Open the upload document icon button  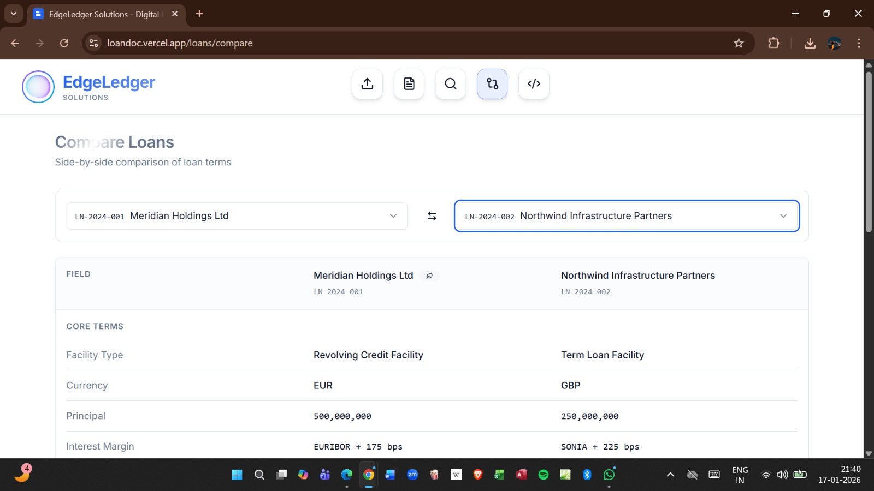368,84
